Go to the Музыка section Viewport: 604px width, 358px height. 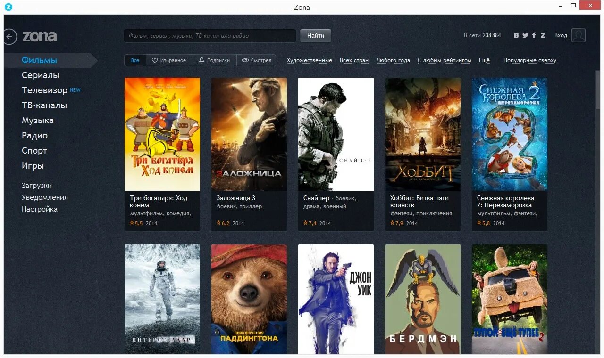click(x=38, y=121)
